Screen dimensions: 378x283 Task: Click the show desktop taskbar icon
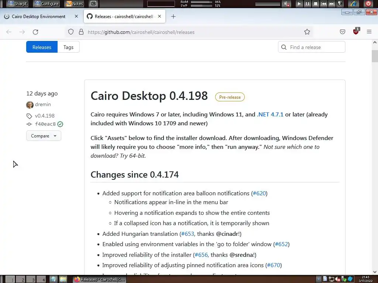click(53, 279)
